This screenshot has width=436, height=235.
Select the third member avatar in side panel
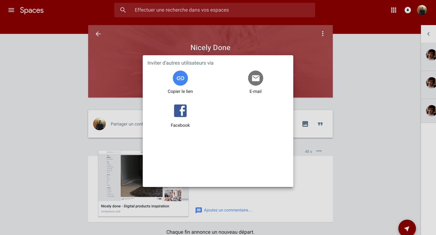coord(431,111)
